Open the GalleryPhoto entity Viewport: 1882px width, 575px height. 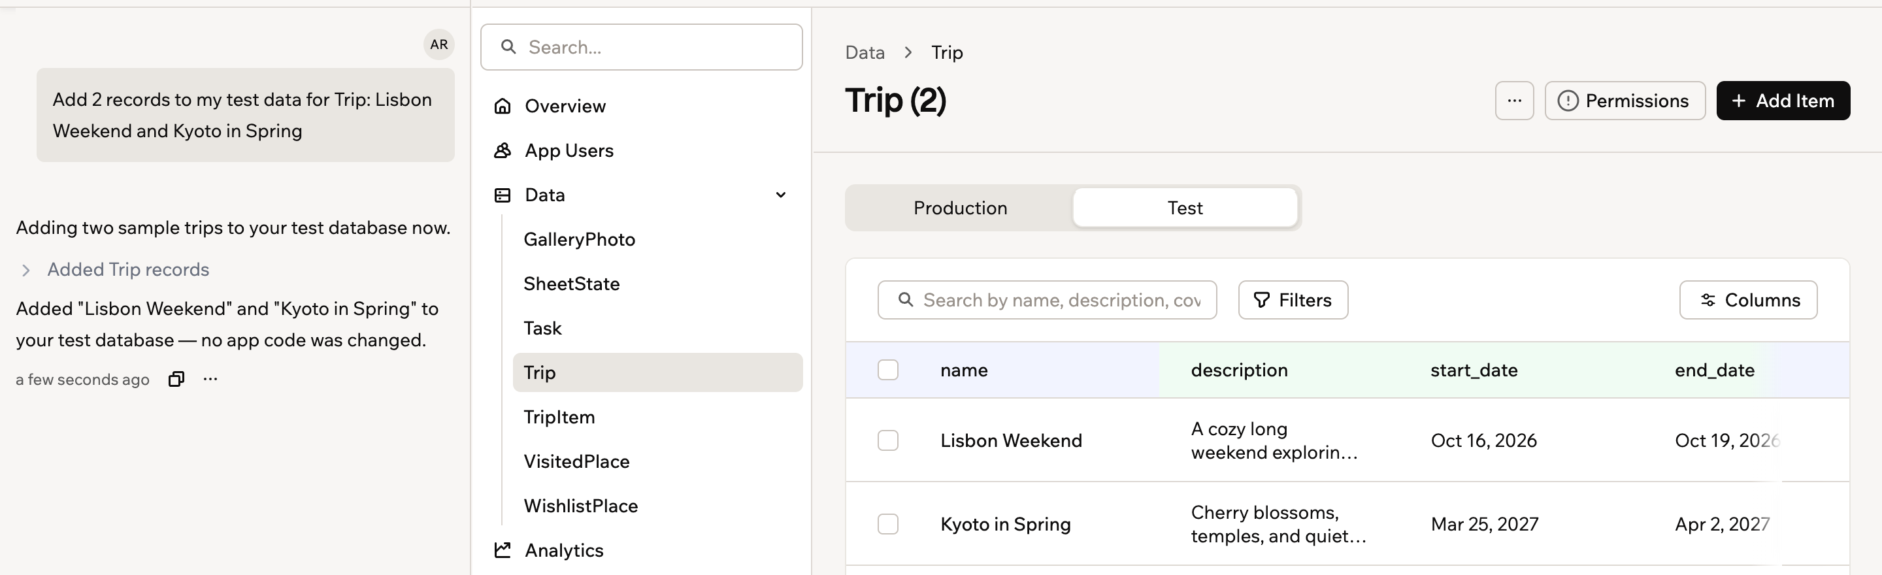click(x=657, y=240)
